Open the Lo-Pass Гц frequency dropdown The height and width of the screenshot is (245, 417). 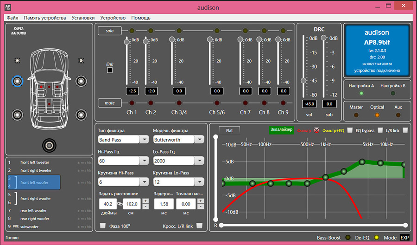pos(178,161)
